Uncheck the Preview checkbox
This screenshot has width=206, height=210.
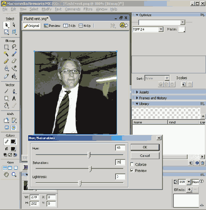[x=132, y=171]
